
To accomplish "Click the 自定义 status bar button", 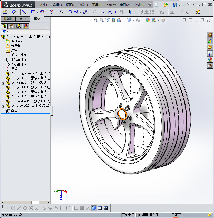I will point(176,215).
